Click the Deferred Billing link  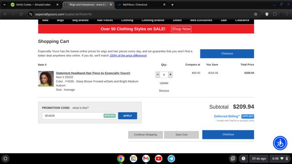[227, 116]
